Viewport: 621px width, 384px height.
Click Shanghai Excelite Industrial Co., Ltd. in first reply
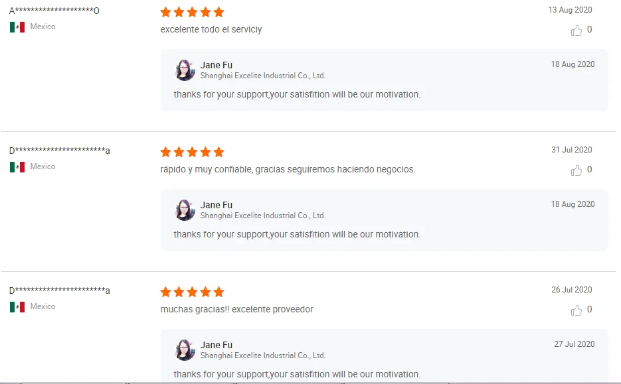tap(263, 76)
